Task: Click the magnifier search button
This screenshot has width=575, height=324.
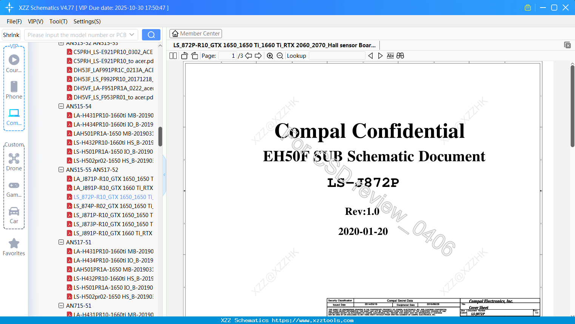Action: (x=151, y=35)
